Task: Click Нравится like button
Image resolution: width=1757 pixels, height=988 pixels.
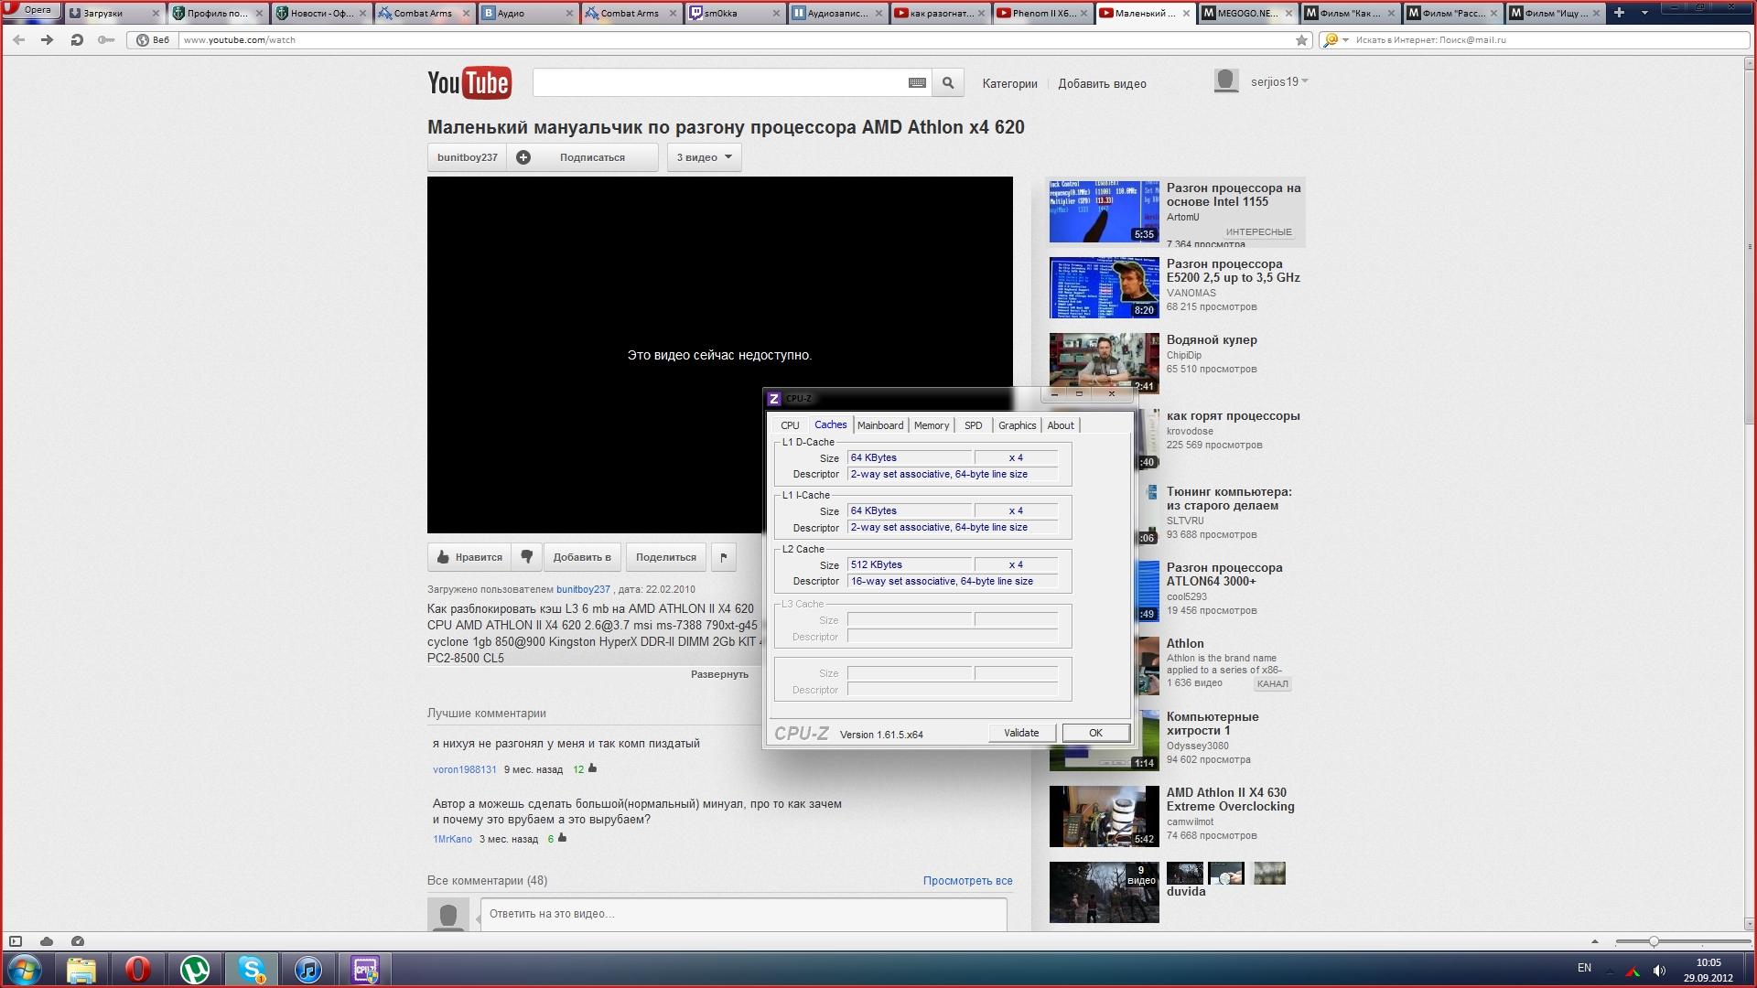Action: click(x=469, y=556)
